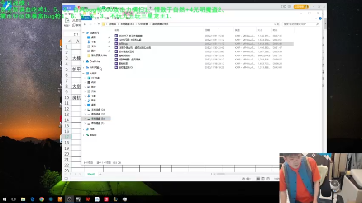Screen dimensions: 362x203
Task: Open a new WPS tab with plus
Action: pos(151,8)
